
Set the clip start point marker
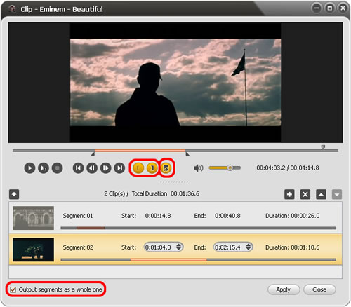click(138, 168)
